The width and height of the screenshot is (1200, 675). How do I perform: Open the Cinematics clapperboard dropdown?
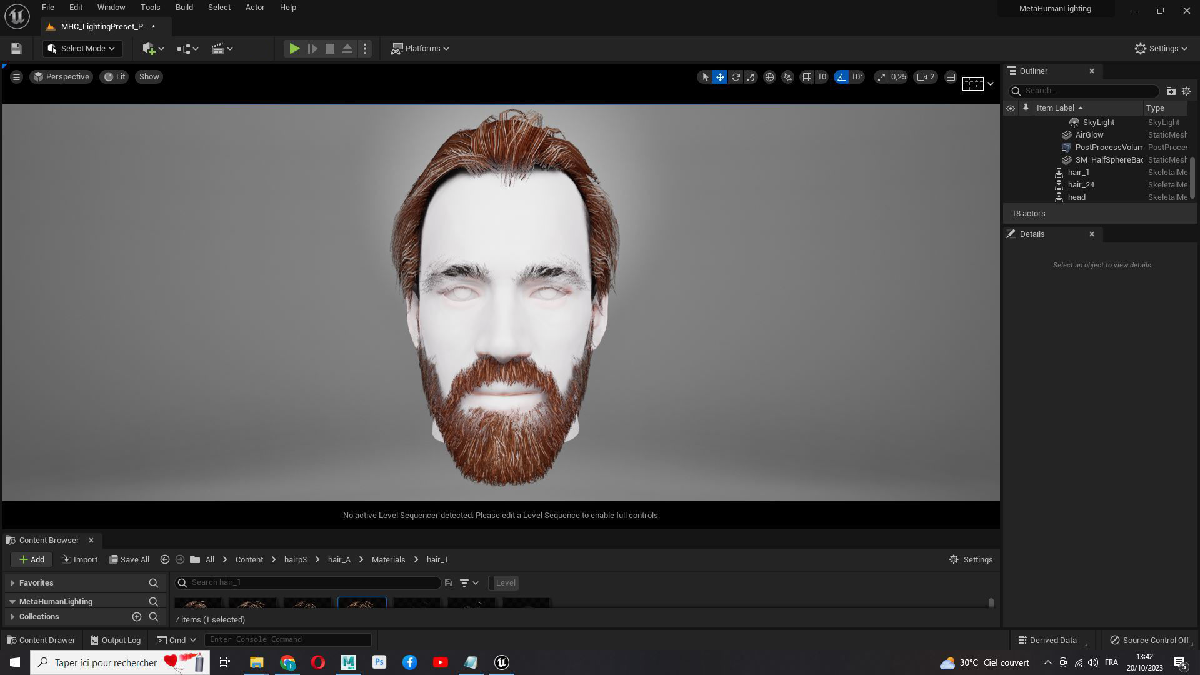click(x=222, y=49)
